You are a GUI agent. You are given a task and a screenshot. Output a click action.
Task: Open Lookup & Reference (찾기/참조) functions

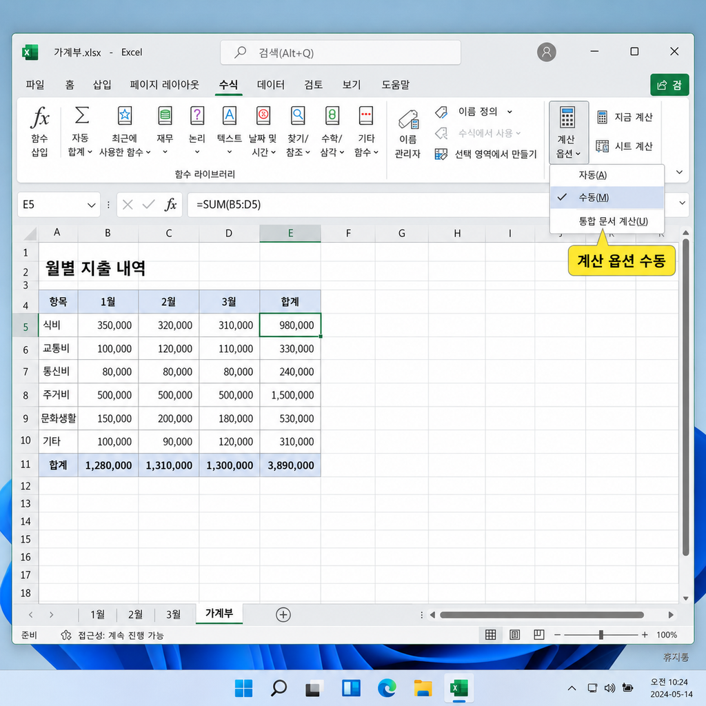point(298,132)
